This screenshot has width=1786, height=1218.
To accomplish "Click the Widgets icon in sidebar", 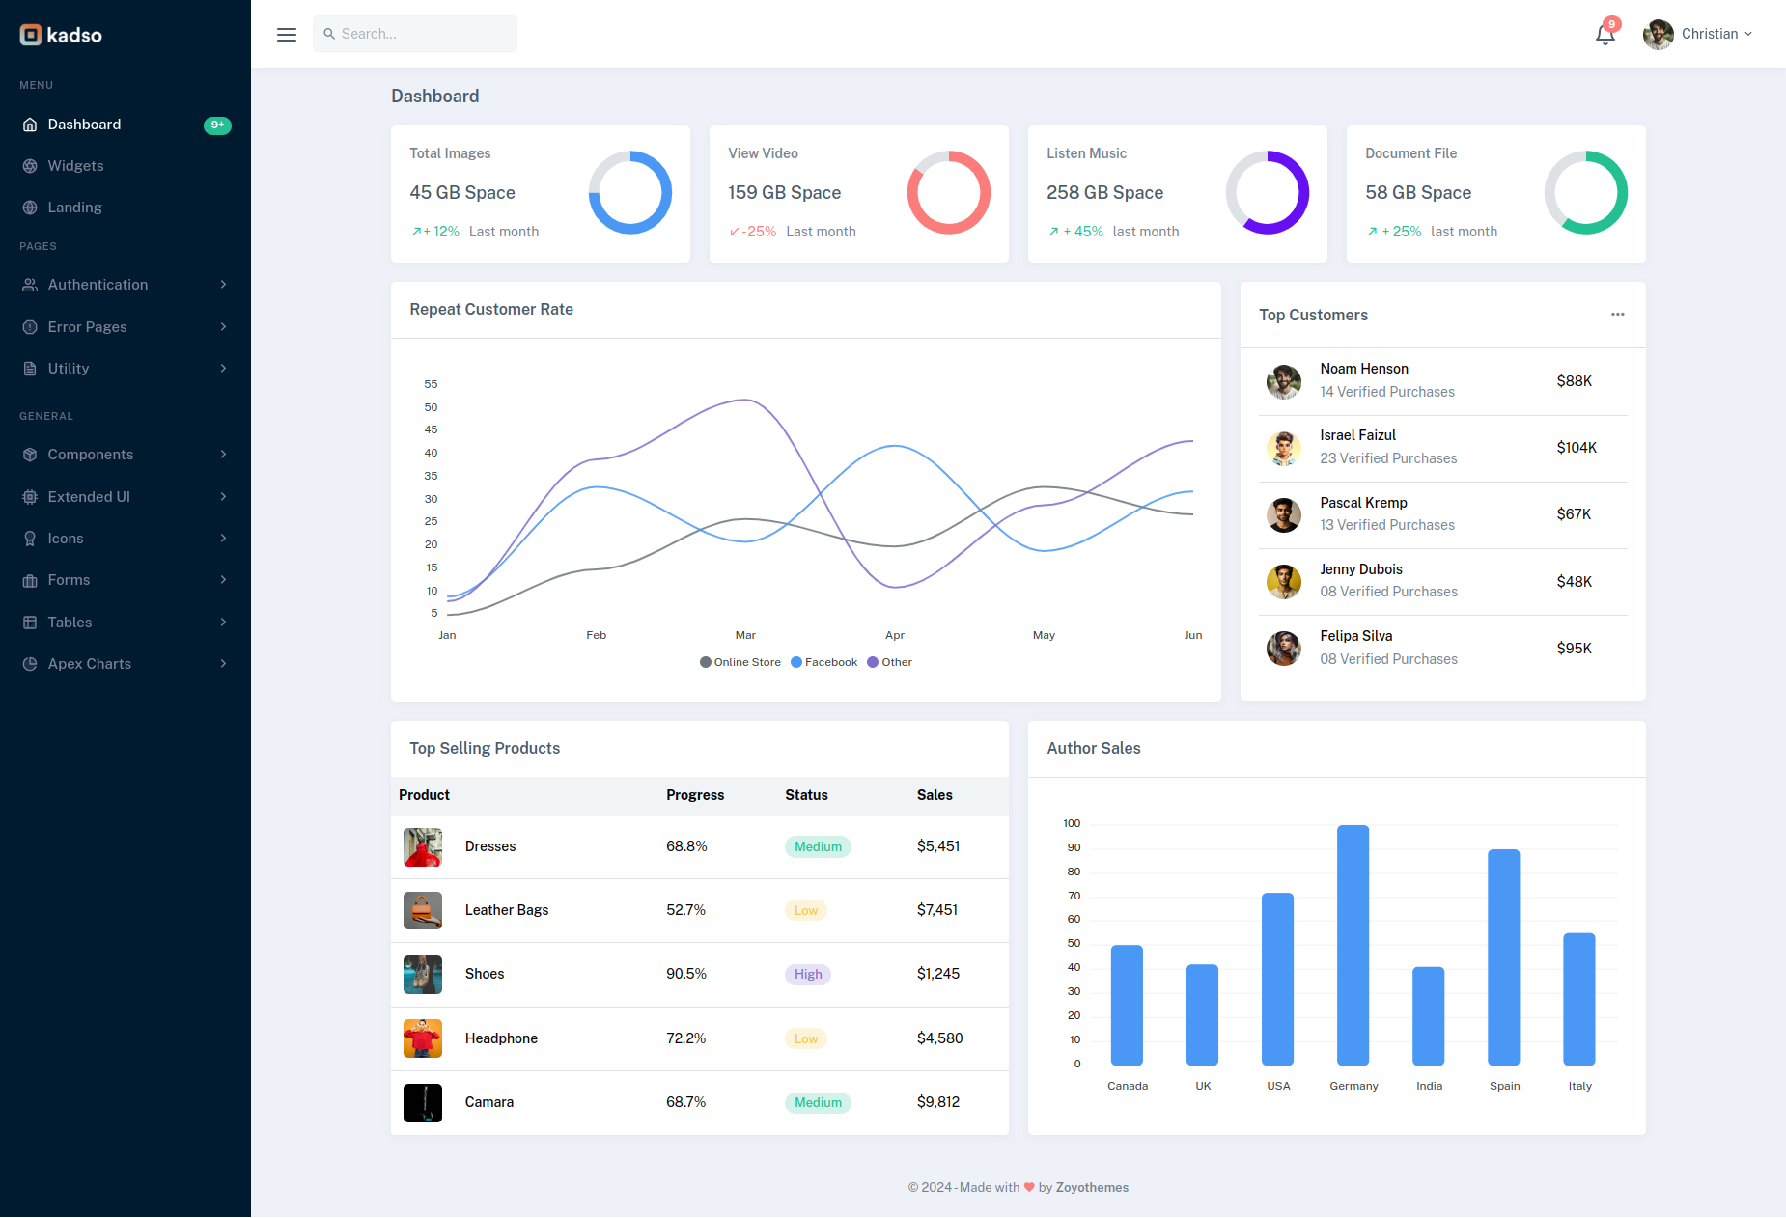I will [30, 165].
